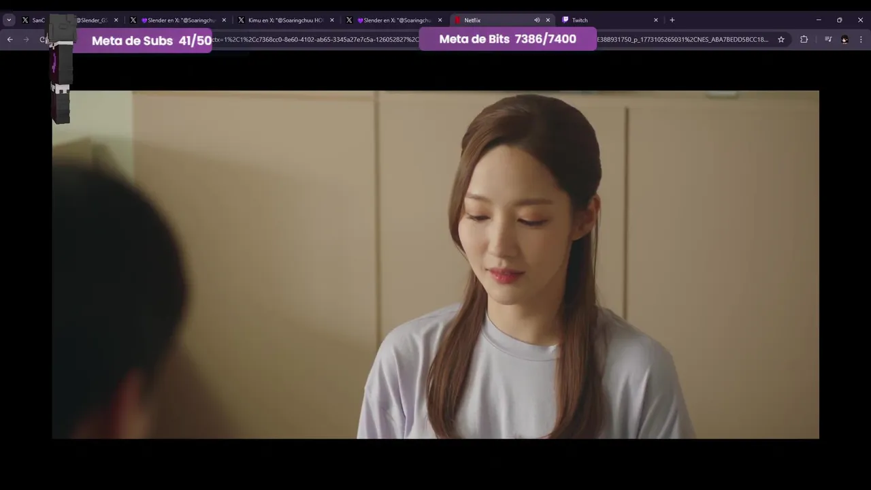Close the Twitch tab
This screenshot has height=490, width=871.
(656, 20)
